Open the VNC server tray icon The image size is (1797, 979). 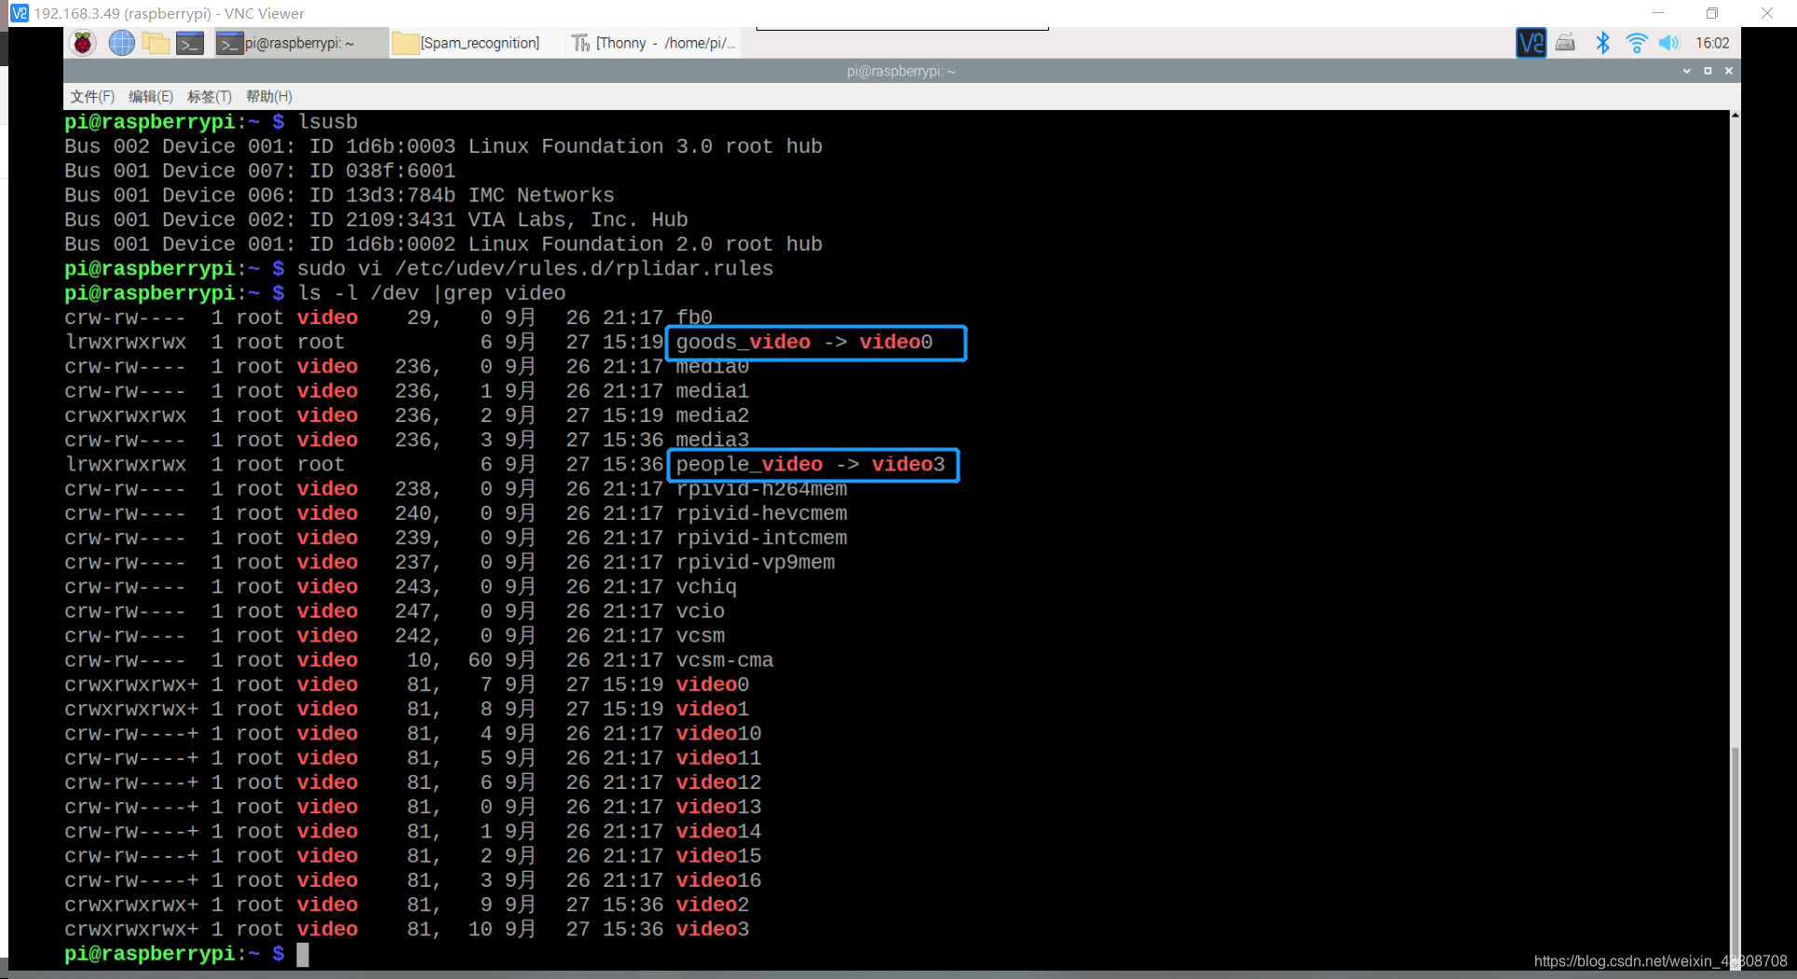pyautogui.click(x=1531, y=43)
